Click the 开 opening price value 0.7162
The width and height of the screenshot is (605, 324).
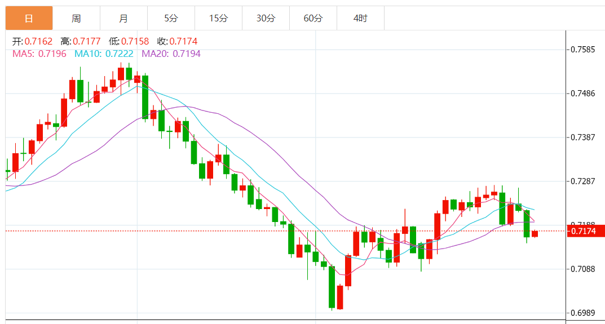point(38,41)
